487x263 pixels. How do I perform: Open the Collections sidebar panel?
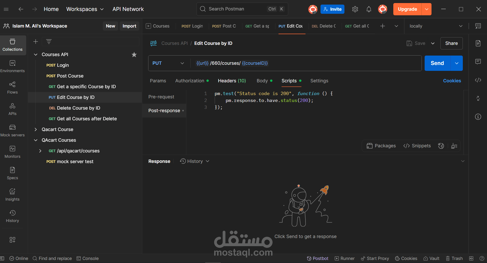(x=12, y=45)
